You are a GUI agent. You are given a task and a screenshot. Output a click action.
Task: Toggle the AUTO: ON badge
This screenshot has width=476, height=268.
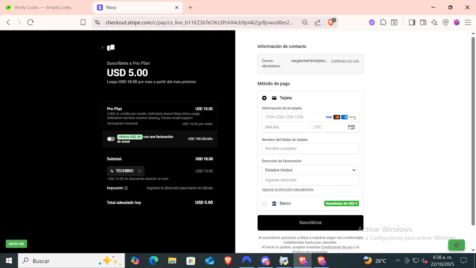(x=16, y=244)
